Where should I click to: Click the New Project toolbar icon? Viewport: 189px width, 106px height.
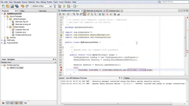(8, 6)
